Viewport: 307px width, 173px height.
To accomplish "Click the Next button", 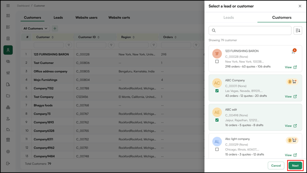I will coord(295,166).
